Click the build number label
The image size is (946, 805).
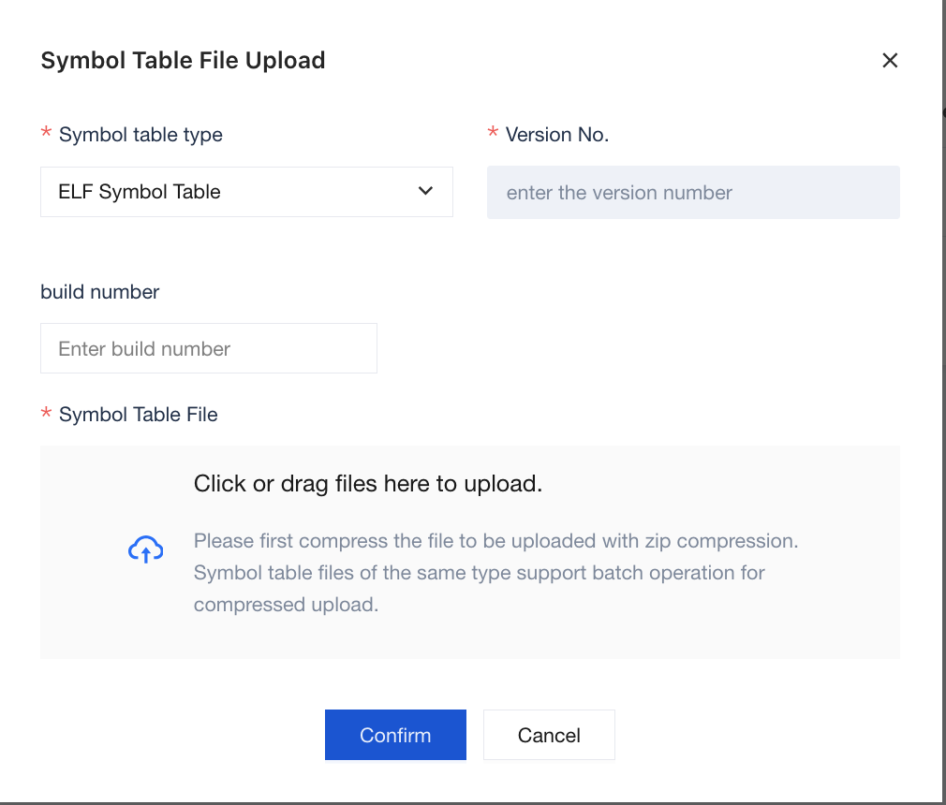point(99,292)
